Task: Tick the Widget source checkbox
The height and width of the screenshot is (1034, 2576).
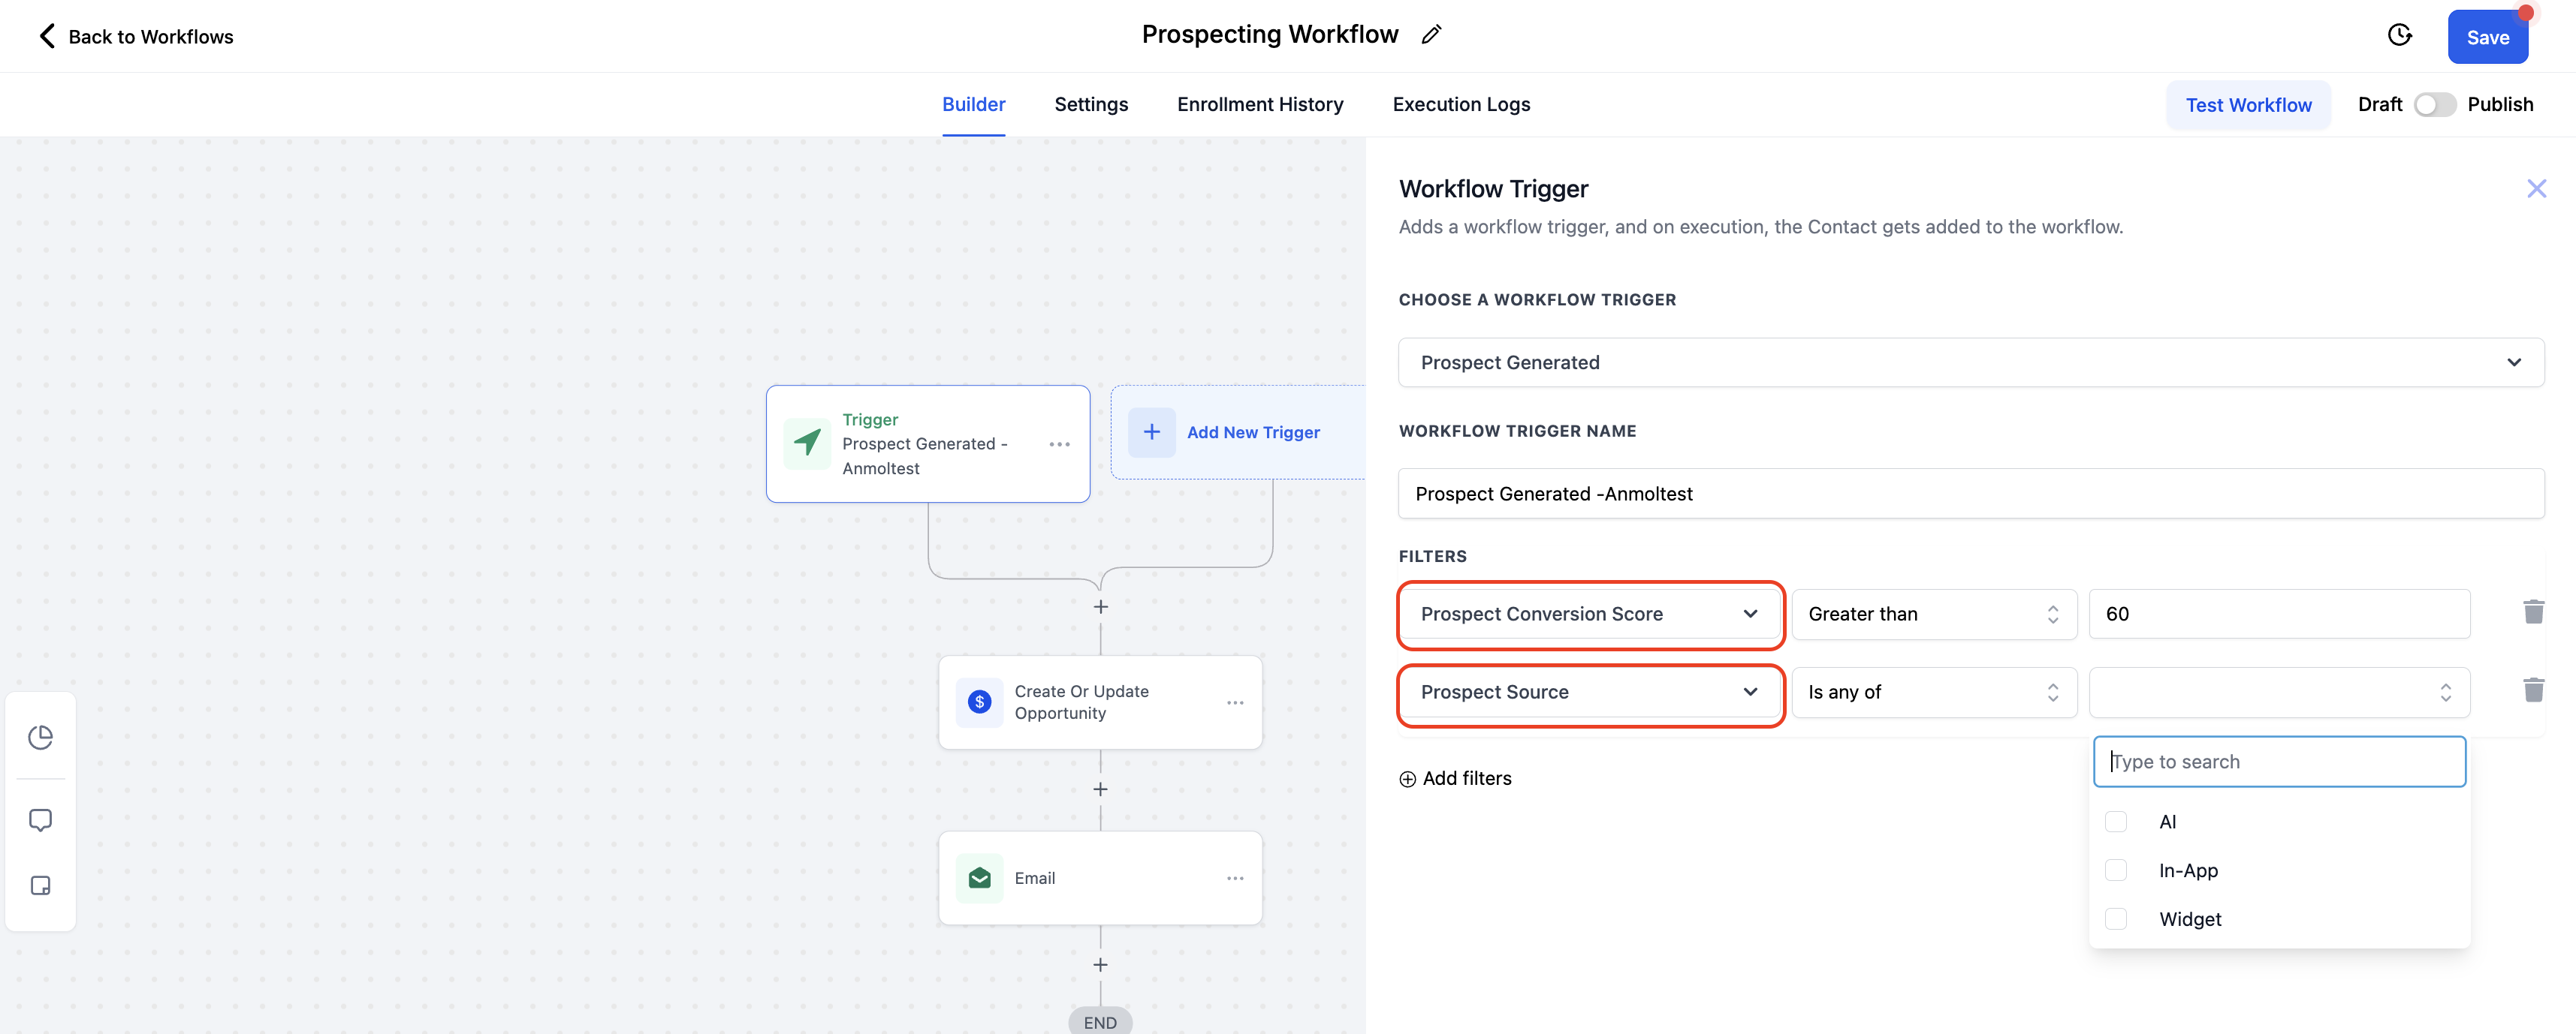Action: tap(2116, 919)
